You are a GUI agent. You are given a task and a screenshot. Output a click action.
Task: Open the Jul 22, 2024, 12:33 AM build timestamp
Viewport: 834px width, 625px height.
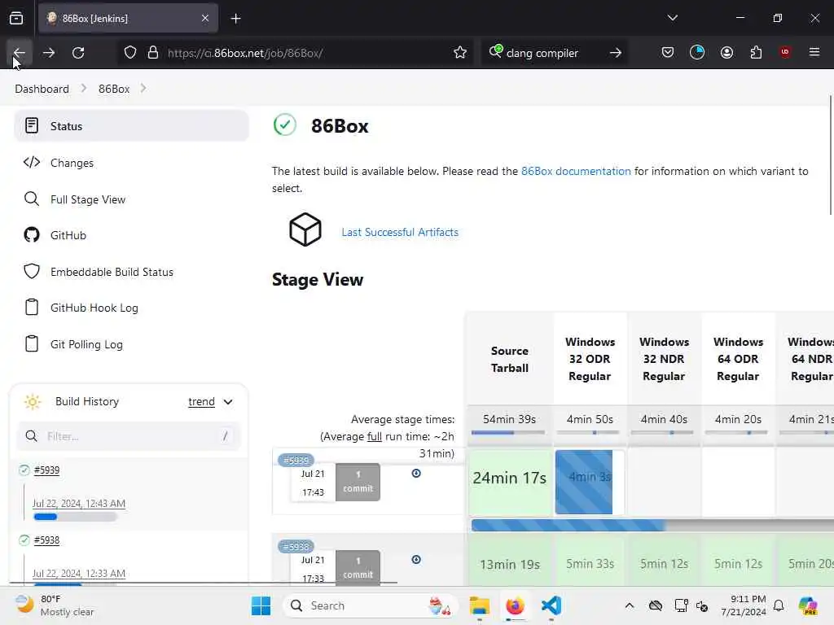click(79, 574)
